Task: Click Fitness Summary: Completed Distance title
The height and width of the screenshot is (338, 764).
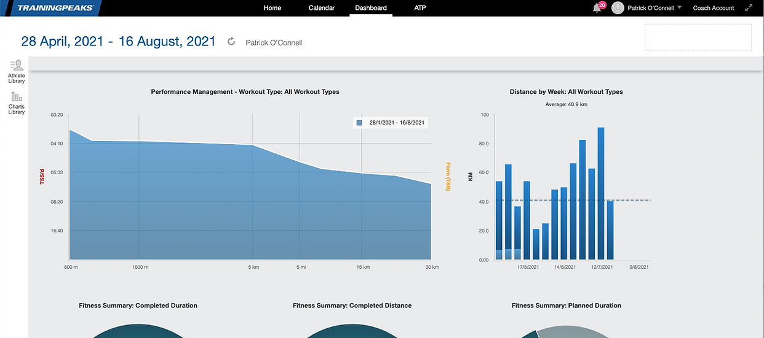Action: click(x=352, y=305)
